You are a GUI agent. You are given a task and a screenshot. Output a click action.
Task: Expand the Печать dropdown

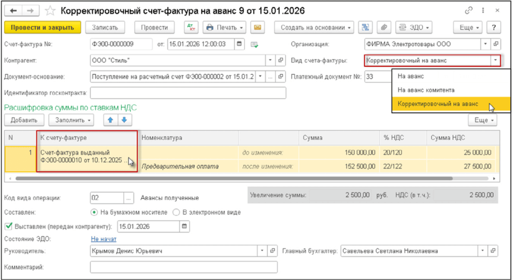tap(225, 27)
